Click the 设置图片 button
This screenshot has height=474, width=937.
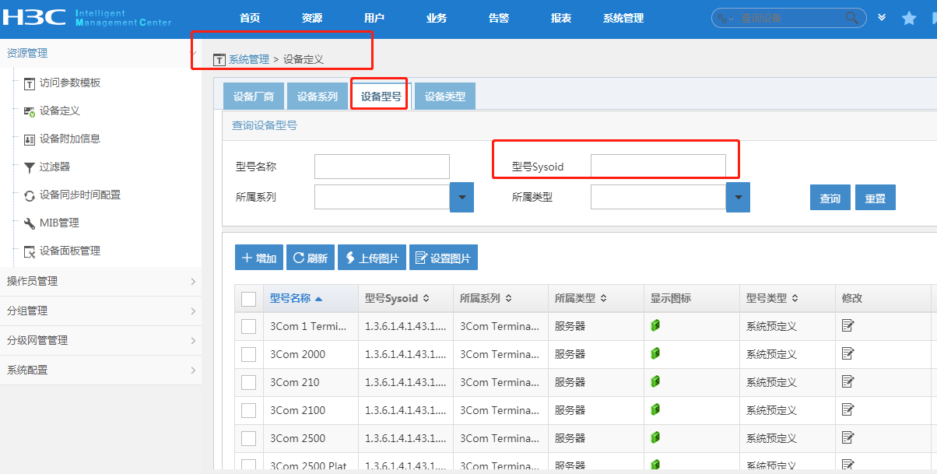(444, 258)
